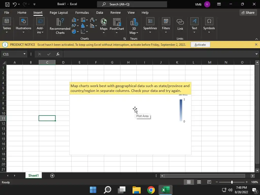The width and height of the screenshot is (260, 195).
Task: Open the Review tab
Action: coord(116,13)
